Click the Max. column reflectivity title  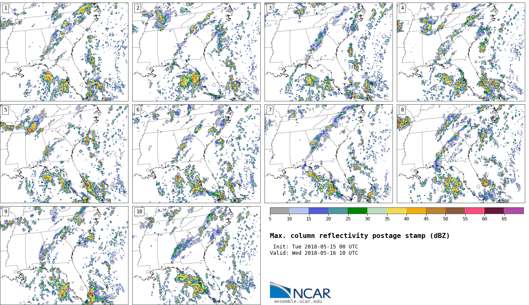359,236
